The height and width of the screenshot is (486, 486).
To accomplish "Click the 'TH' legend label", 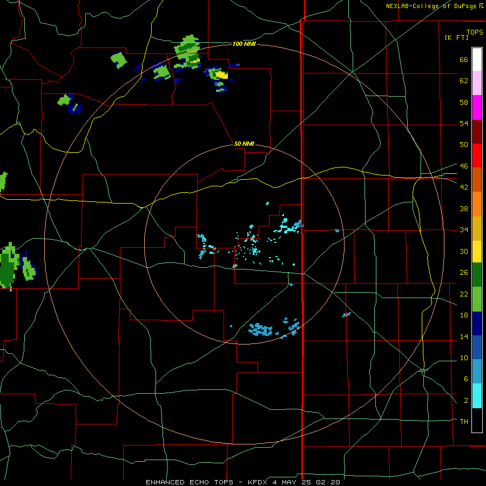I will point(464,421).
